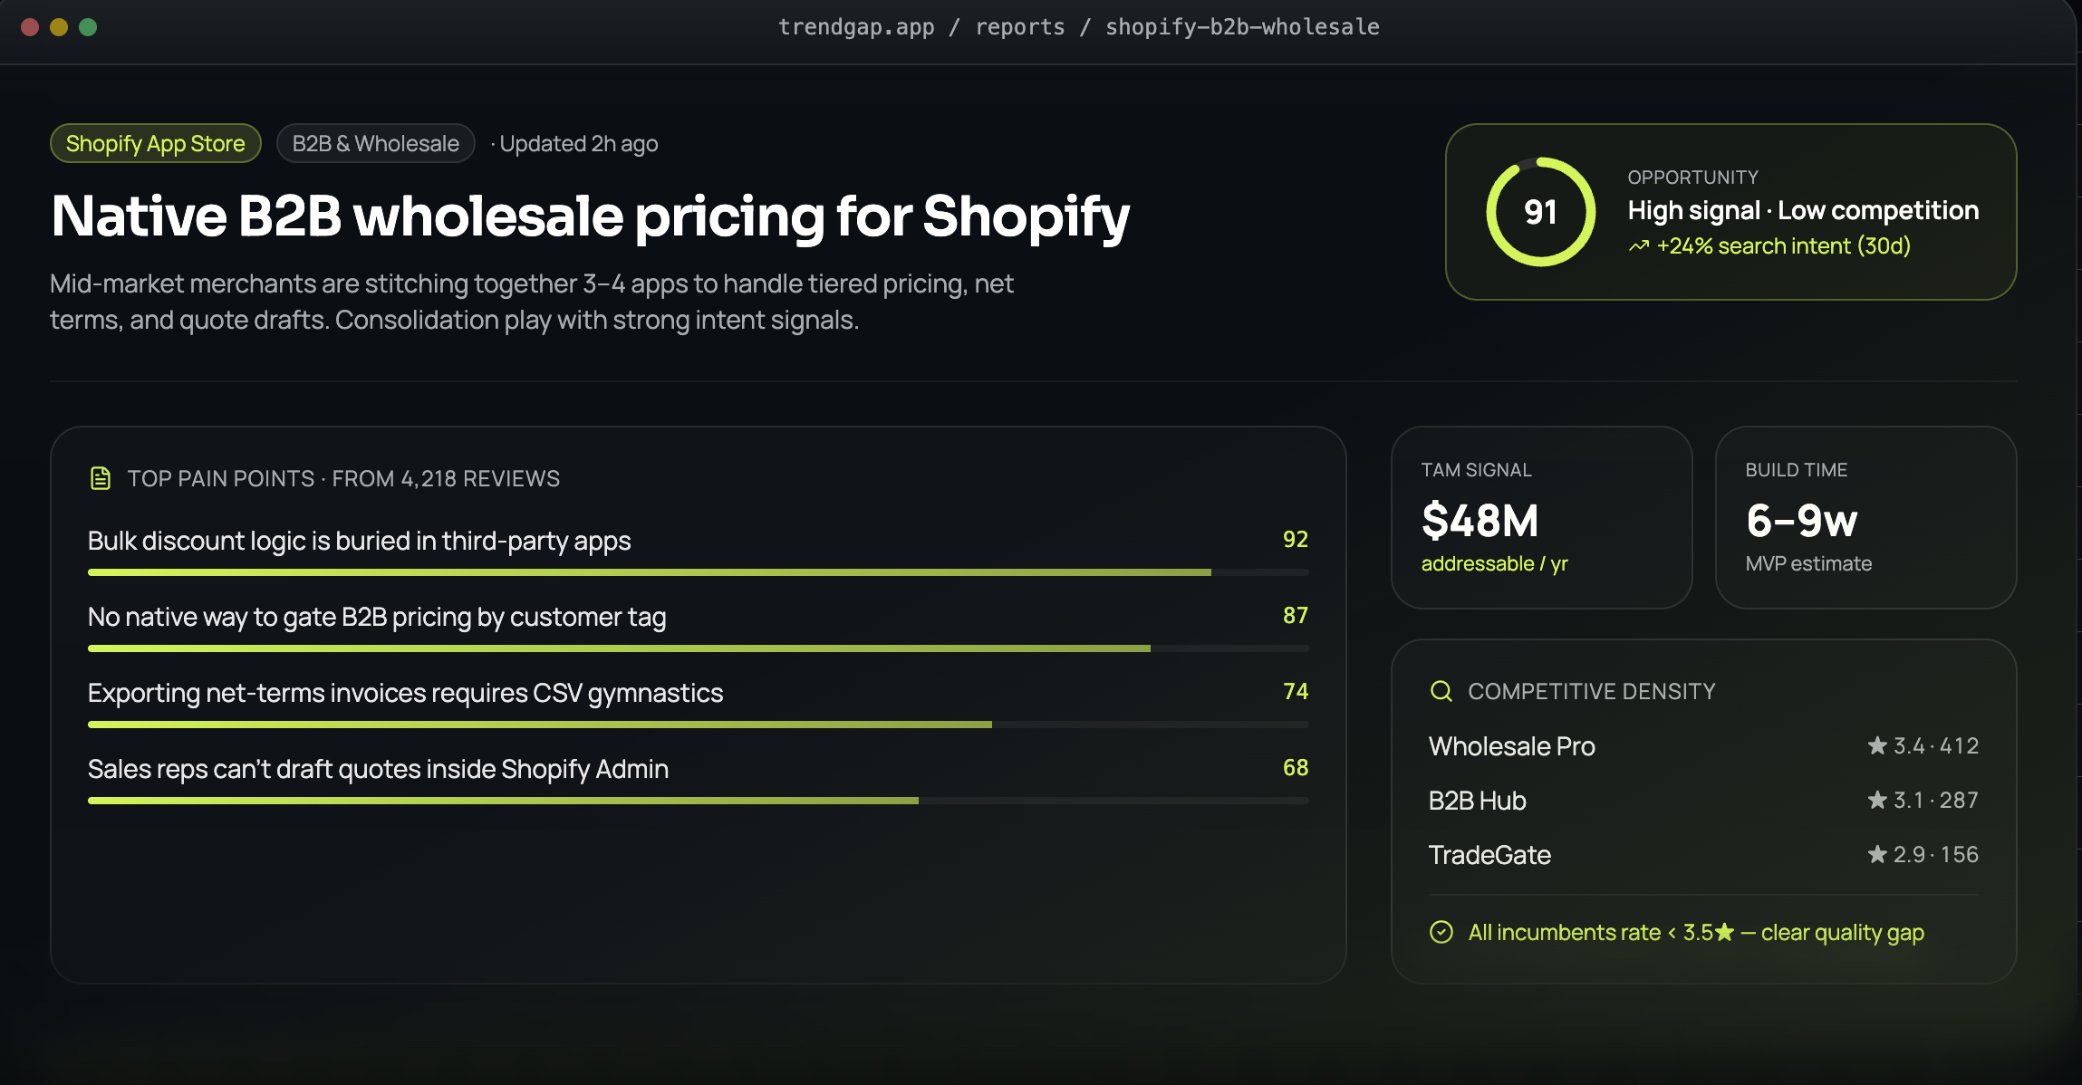
Task: Open the B2B Hub competitor entry
Action: click(1703, 801)
